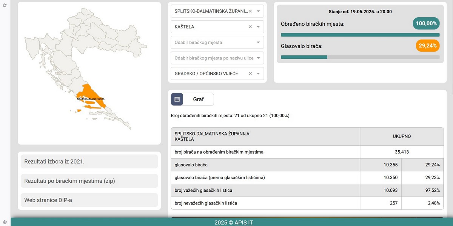Clear Gradsko/Općinsko vijeće via its X icon
The image size is (453, 226).
click(250, 73)
